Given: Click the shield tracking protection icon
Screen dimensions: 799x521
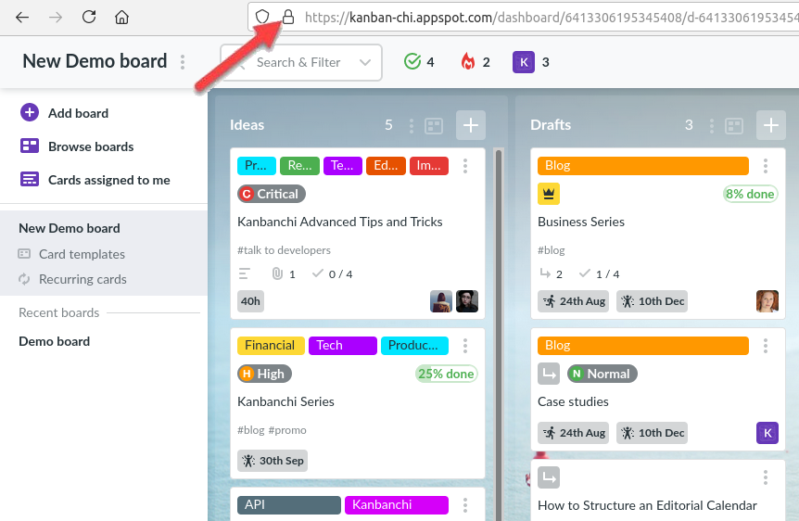Looking at the screenshot, I should pos(262,17).
